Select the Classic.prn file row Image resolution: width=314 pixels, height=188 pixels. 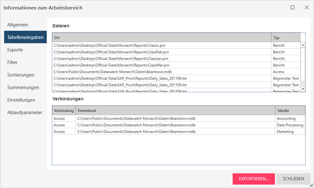click(x=162, y=45)
